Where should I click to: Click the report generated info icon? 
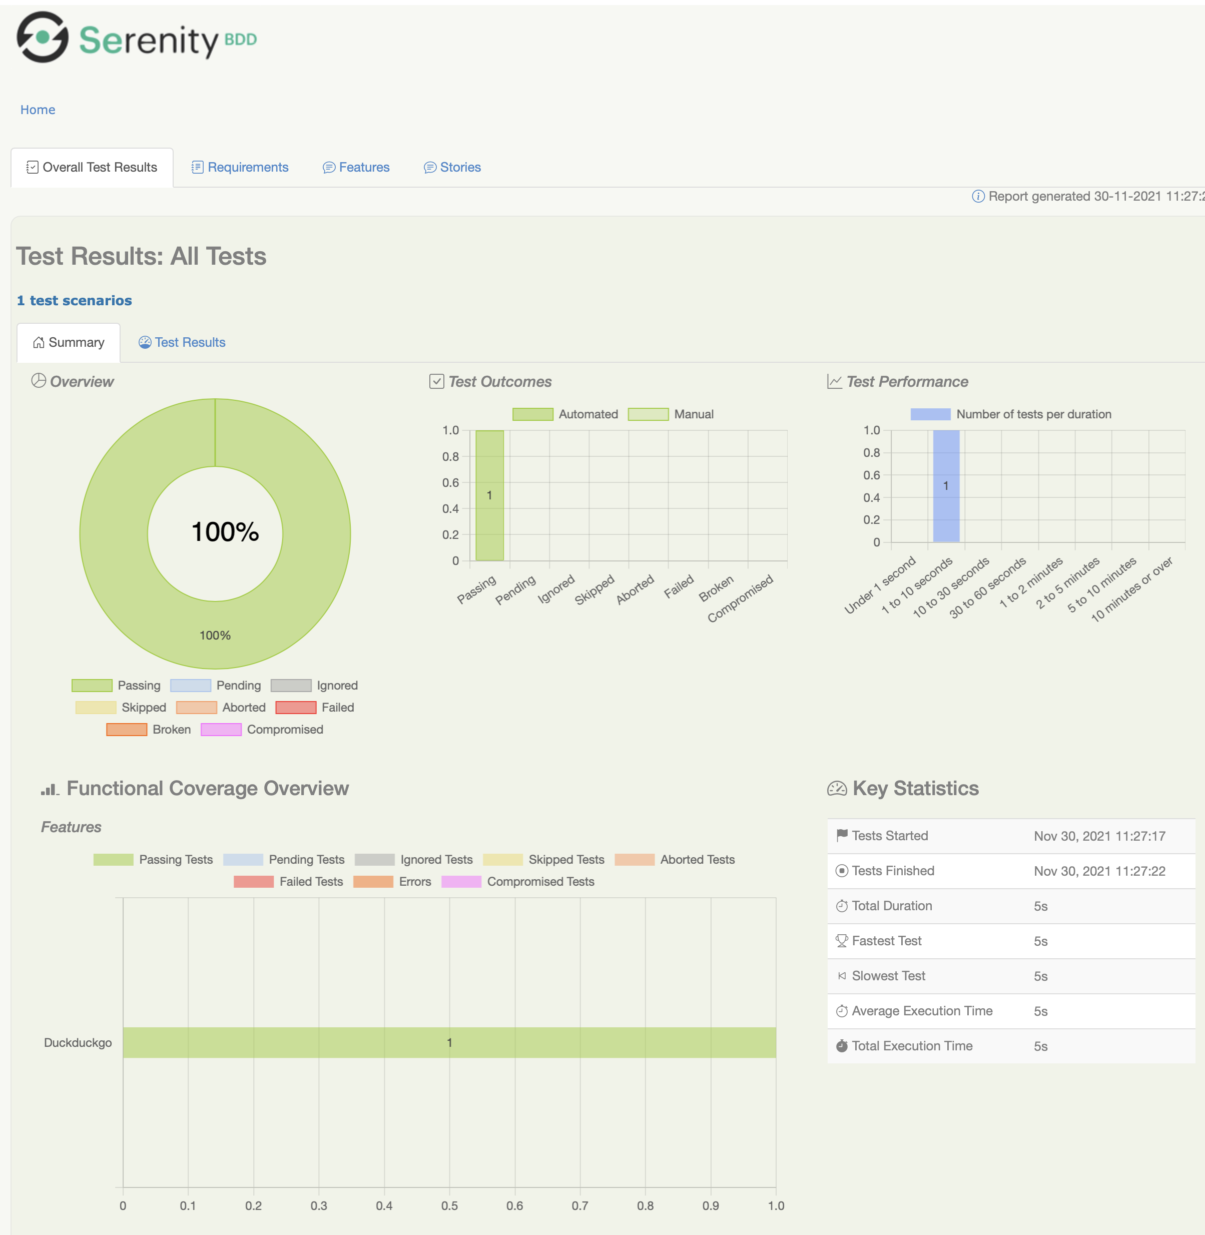point(978,196)
